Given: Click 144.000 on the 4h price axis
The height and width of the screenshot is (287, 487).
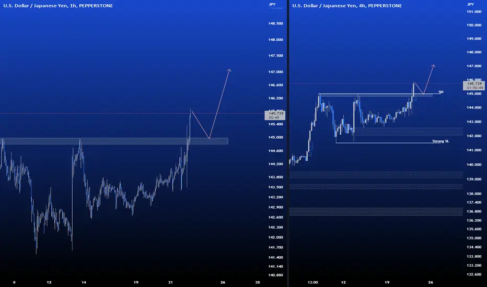Looking at the screenshot, I should click(474, 107).
